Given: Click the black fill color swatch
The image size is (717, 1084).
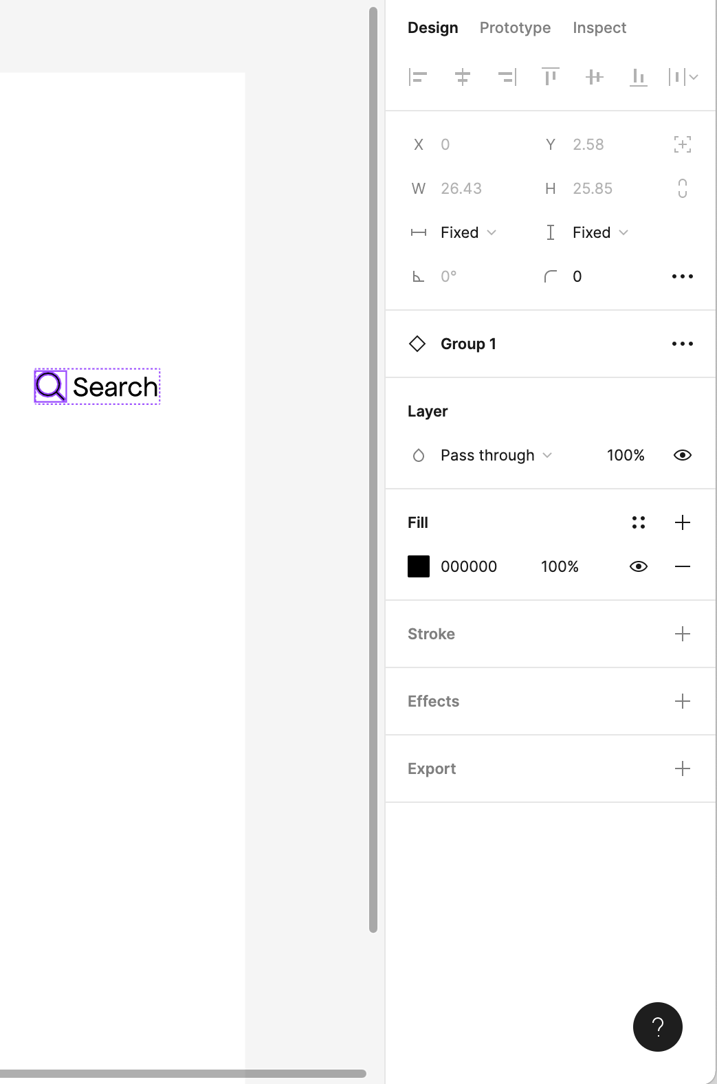Looking at the screenshot, I should pos(419,566).
